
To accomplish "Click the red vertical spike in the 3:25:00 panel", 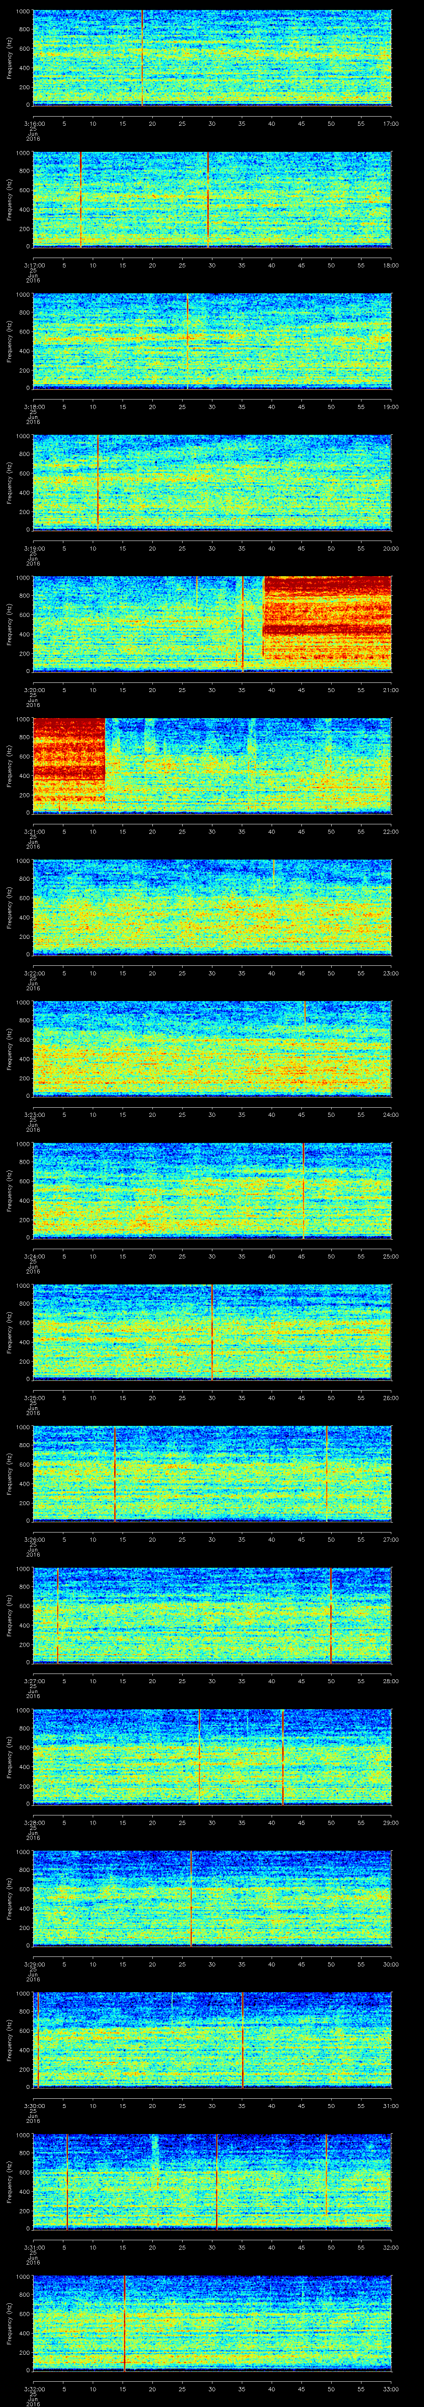I will (212, 1332).
